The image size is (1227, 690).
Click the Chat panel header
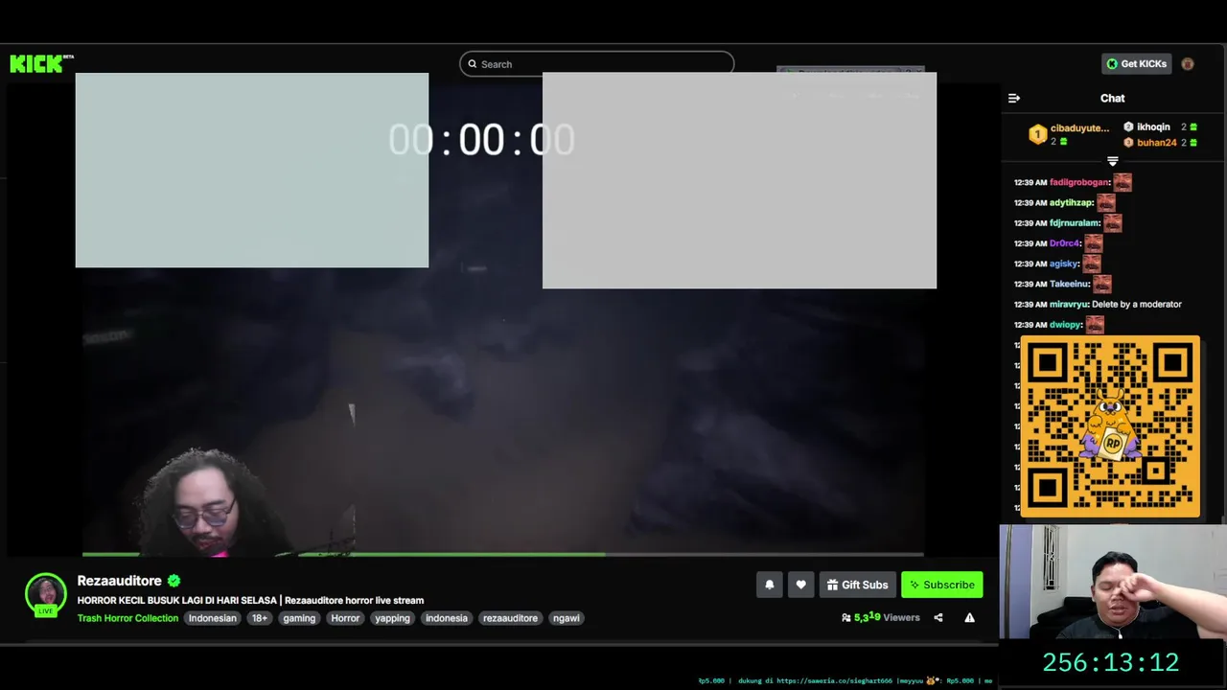click(x=1112, y=98)
